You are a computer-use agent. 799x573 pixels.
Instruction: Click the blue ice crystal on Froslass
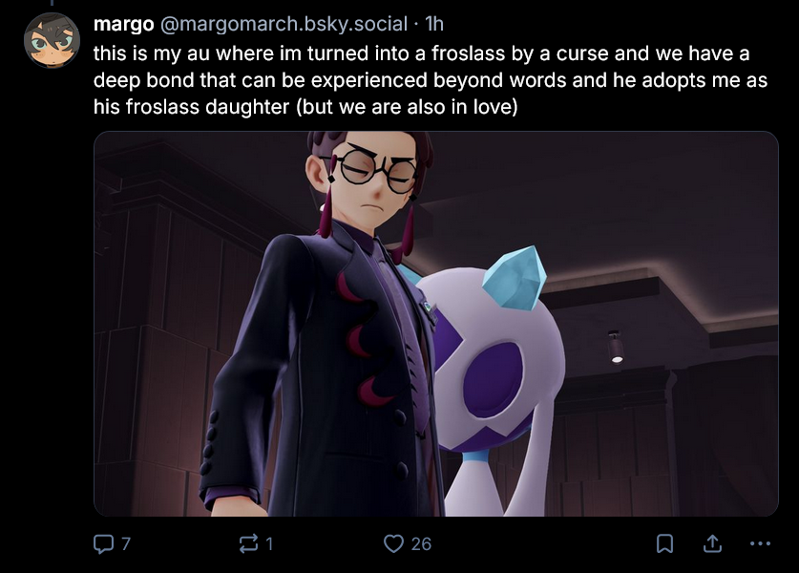[x=514, y=278]
